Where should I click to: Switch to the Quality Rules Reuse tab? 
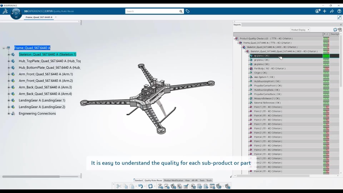pos(153,180)
